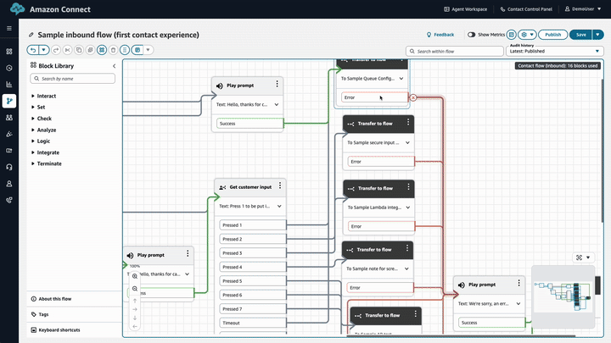Open the Save button dropdown arrow
The width and height of the screenshot is (611, 343).
(597, 35)
